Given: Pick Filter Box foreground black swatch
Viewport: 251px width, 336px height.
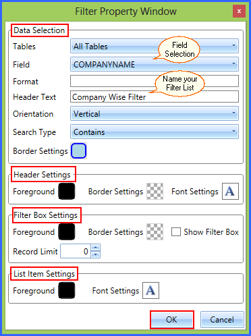Looking at the screenshot, I should click(x=67, y=231).
